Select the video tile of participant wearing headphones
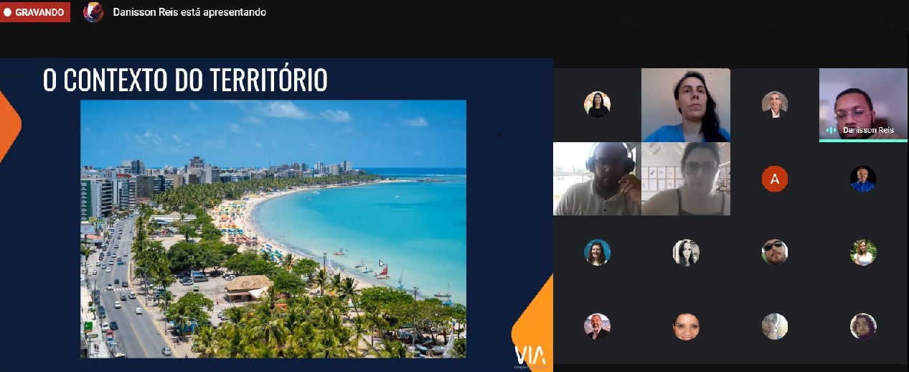909x372 pixels. point(596,179)
